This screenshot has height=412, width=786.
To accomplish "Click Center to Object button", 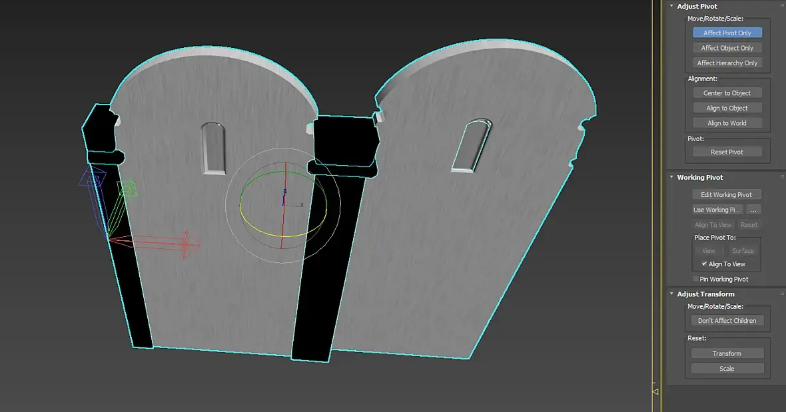I will (727, 93).
